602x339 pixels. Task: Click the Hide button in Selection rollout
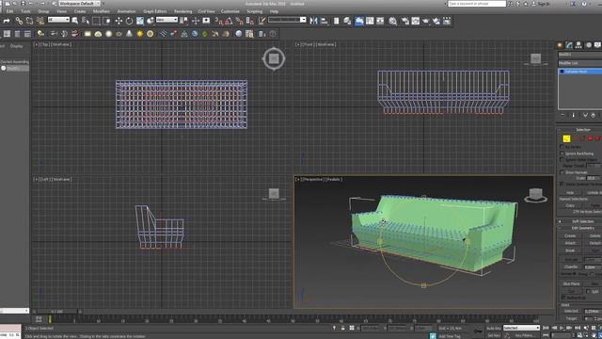pyautogui.click(x=570, y=192)
